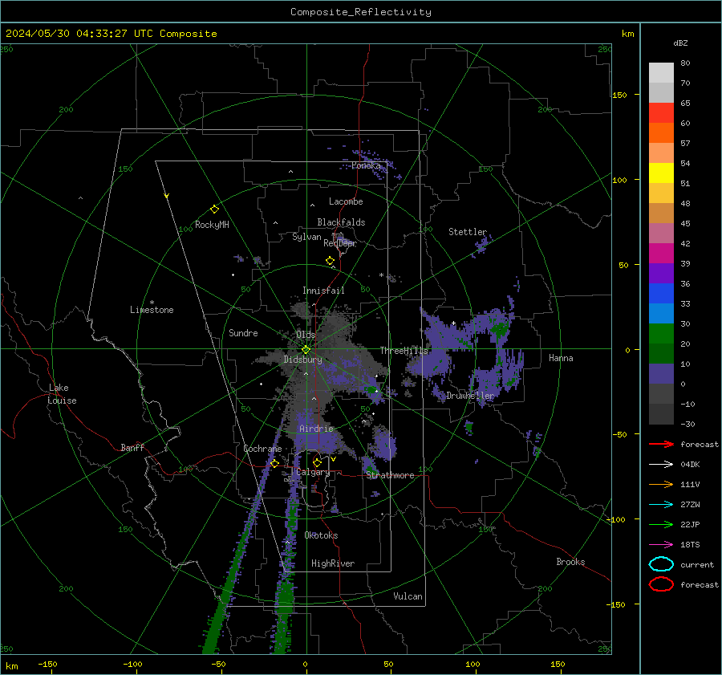Click the ThreeHills city label
Viewport: 722px width, 675px height.
[x=404, y=351]
